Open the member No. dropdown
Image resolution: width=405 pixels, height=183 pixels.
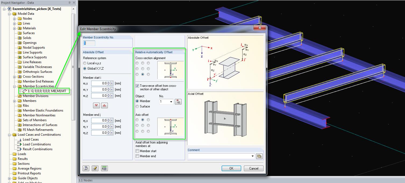pyautogui.click(x=171, y=102)
